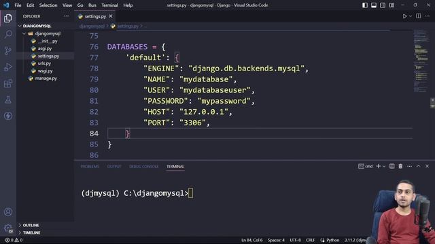435x244 pixels.
Task: Open the Run menu
Action: pos(92,5)
